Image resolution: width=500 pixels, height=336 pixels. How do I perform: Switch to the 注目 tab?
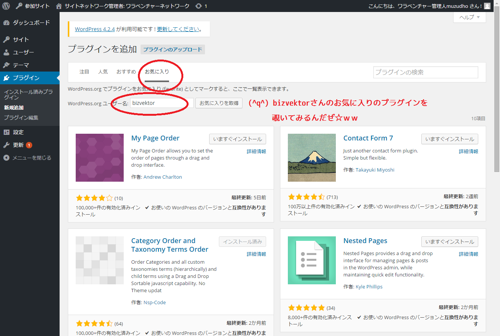pyautogui.click(x=84, y=72)
